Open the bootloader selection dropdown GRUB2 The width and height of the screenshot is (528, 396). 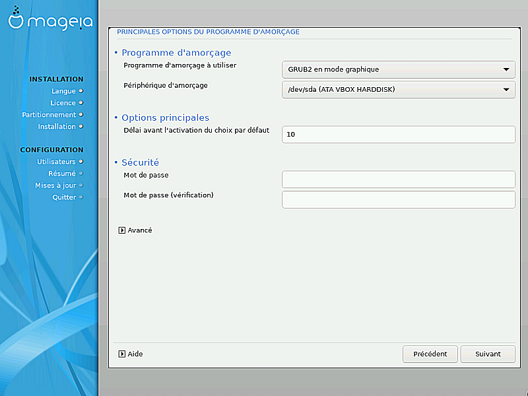(399, 69)
